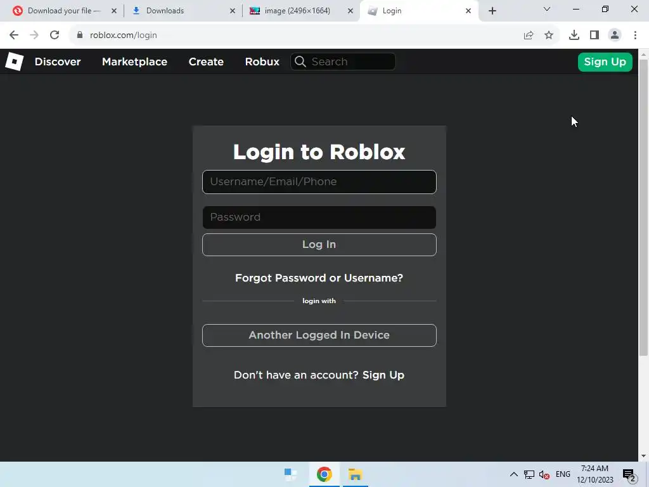
Task: Open File Explorer from taskbar
Action: pyautogui.click(x=355, y=474)
